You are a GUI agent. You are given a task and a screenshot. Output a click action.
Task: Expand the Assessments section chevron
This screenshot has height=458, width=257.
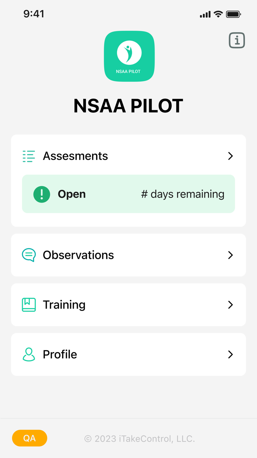231,156
